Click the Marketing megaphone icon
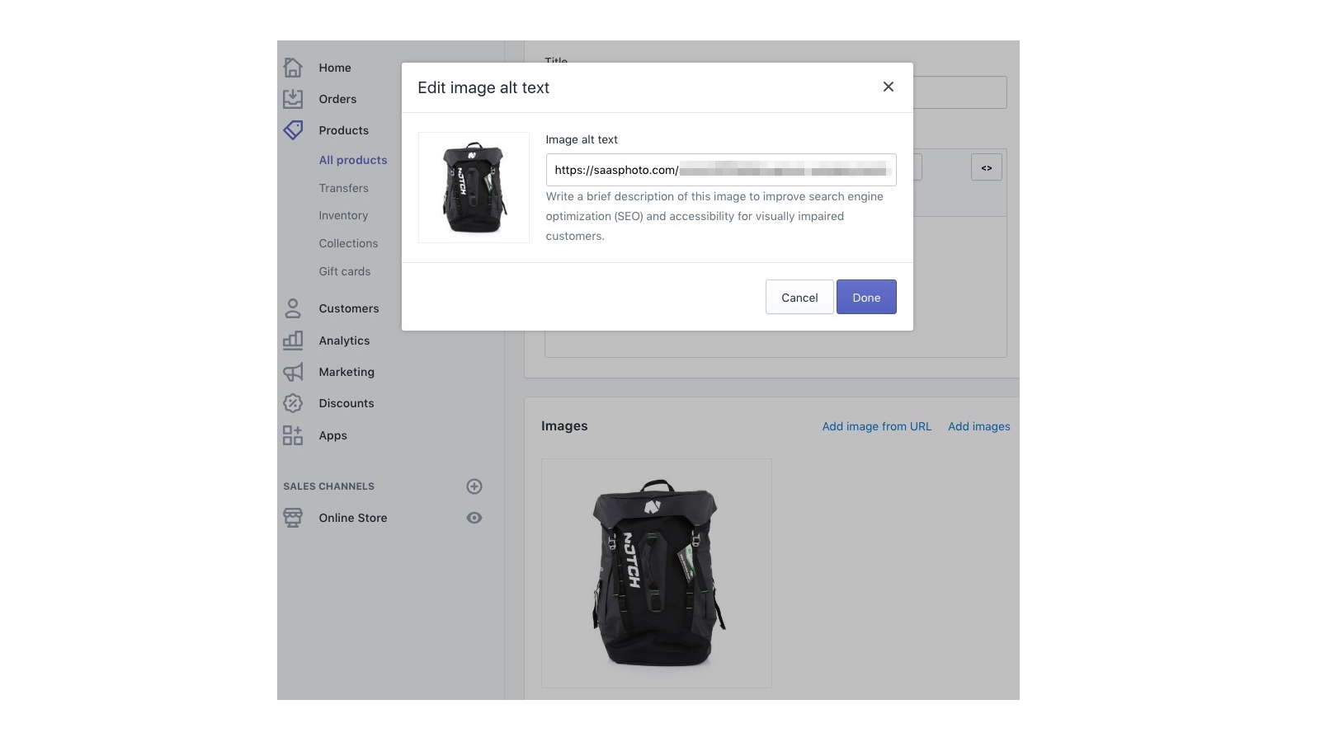The width and height of the screenshot is (1320, 742). coord(293,372)
